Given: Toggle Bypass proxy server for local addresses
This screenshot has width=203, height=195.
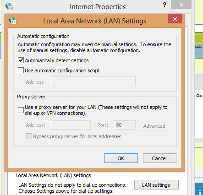Looking at the screenshot, I should (x=29, y=136).
